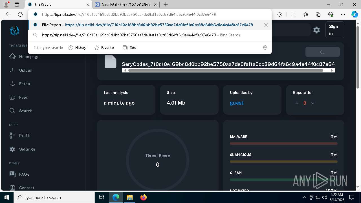361x203 pixels.
Task: Open browser Extensions icon
Action: click(279, 14)
